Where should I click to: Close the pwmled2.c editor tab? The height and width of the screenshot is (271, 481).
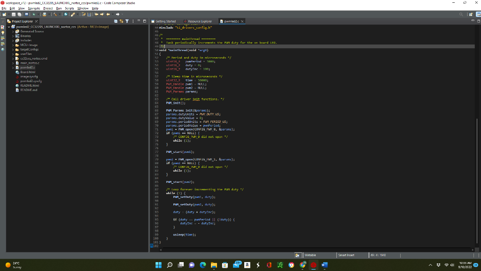242,22
